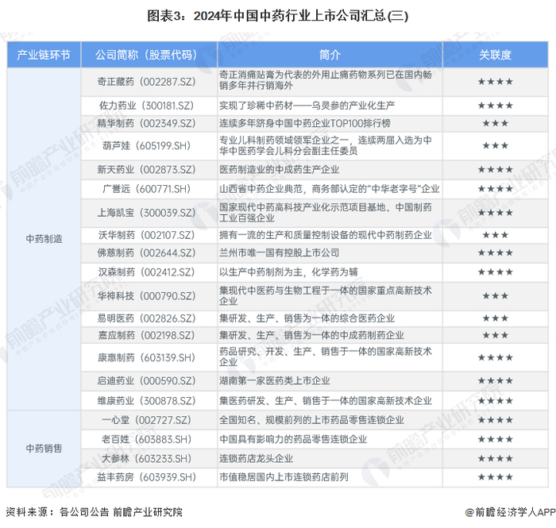
Task: Click 医药制造业的中成药生产企业 text
Action: 280,170
